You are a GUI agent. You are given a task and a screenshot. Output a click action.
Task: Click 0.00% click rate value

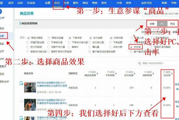[167, 88]
